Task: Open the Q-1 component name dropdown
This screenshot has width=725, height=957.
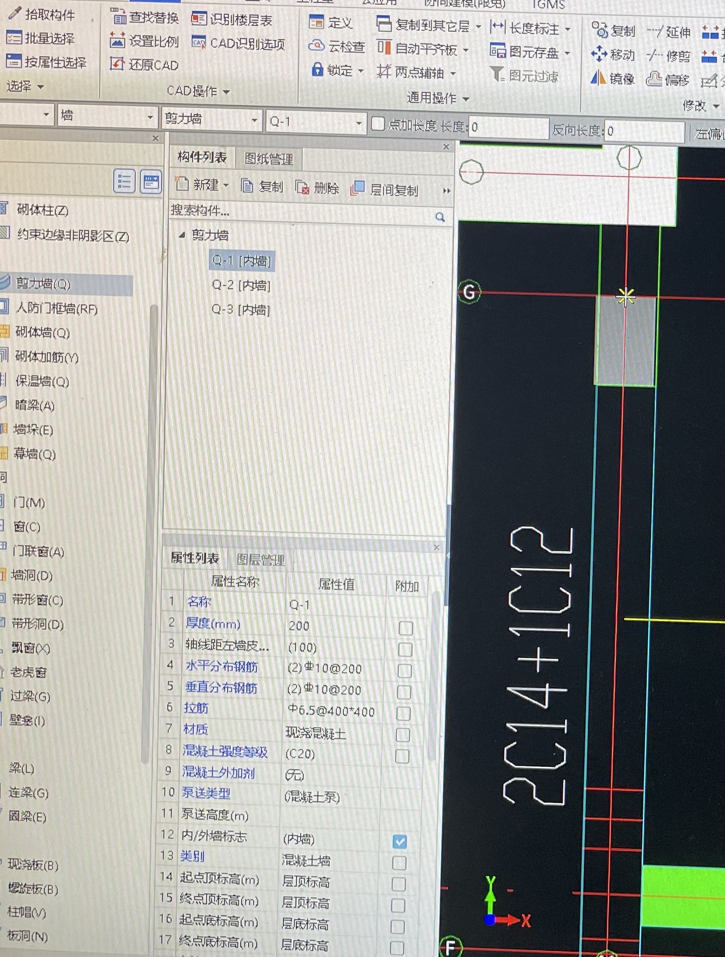Action: (x=359, y=123)
